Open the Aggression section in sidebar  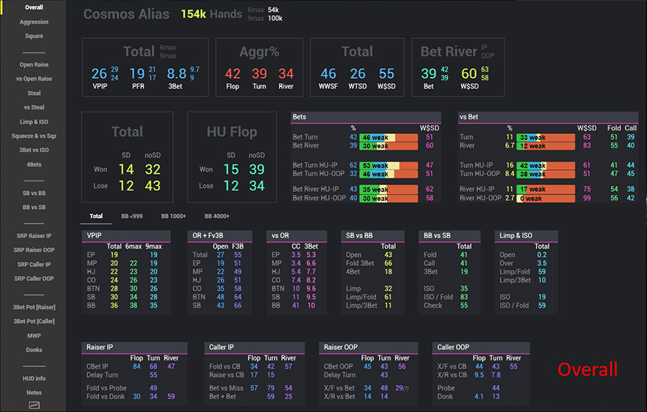tap(34, 22)
